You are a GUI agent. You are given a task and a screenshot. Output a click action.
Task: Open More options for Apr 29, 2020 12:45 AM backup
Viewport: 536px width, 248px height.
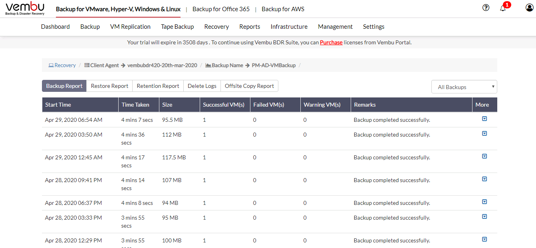(x=484, y=156)
